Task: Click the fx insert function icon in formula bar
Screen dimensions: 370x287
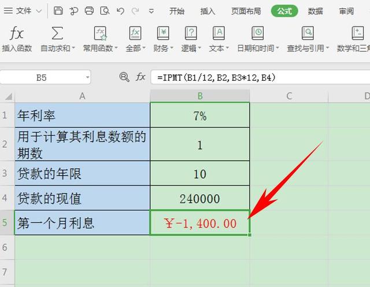Action: [x=140, y=77]
